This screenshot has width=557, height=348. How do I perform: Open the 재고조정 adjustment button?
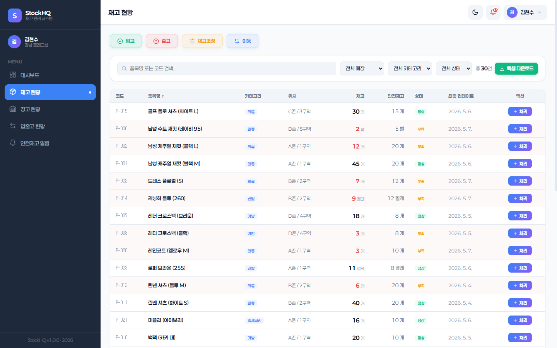point(202,41)
